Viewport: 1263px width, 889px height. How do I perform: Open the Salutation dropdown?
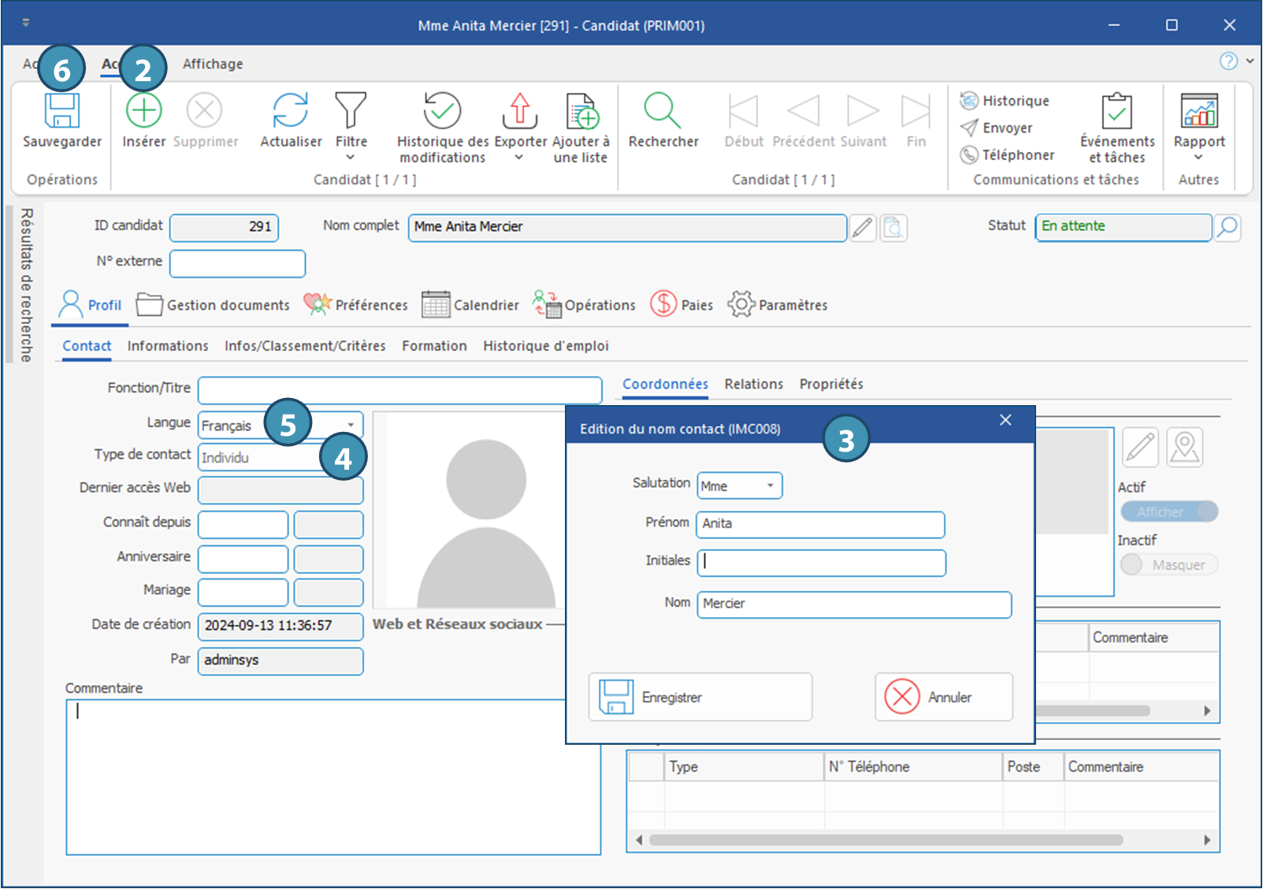click(770, 485)
